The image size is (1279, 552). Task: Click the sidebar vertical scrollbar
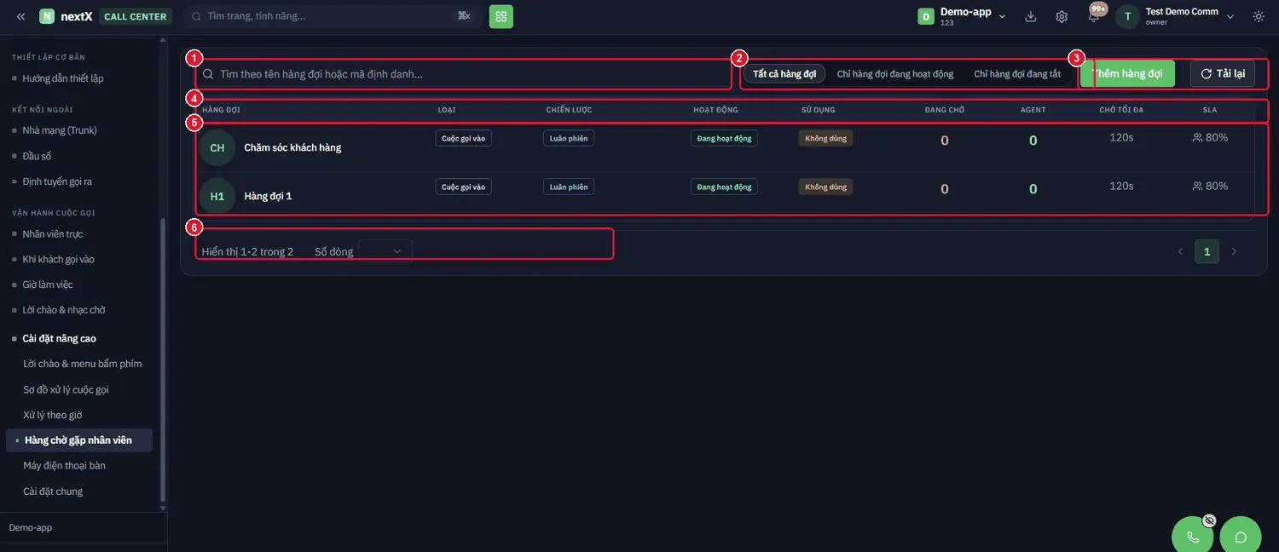(x=163, y=362)
